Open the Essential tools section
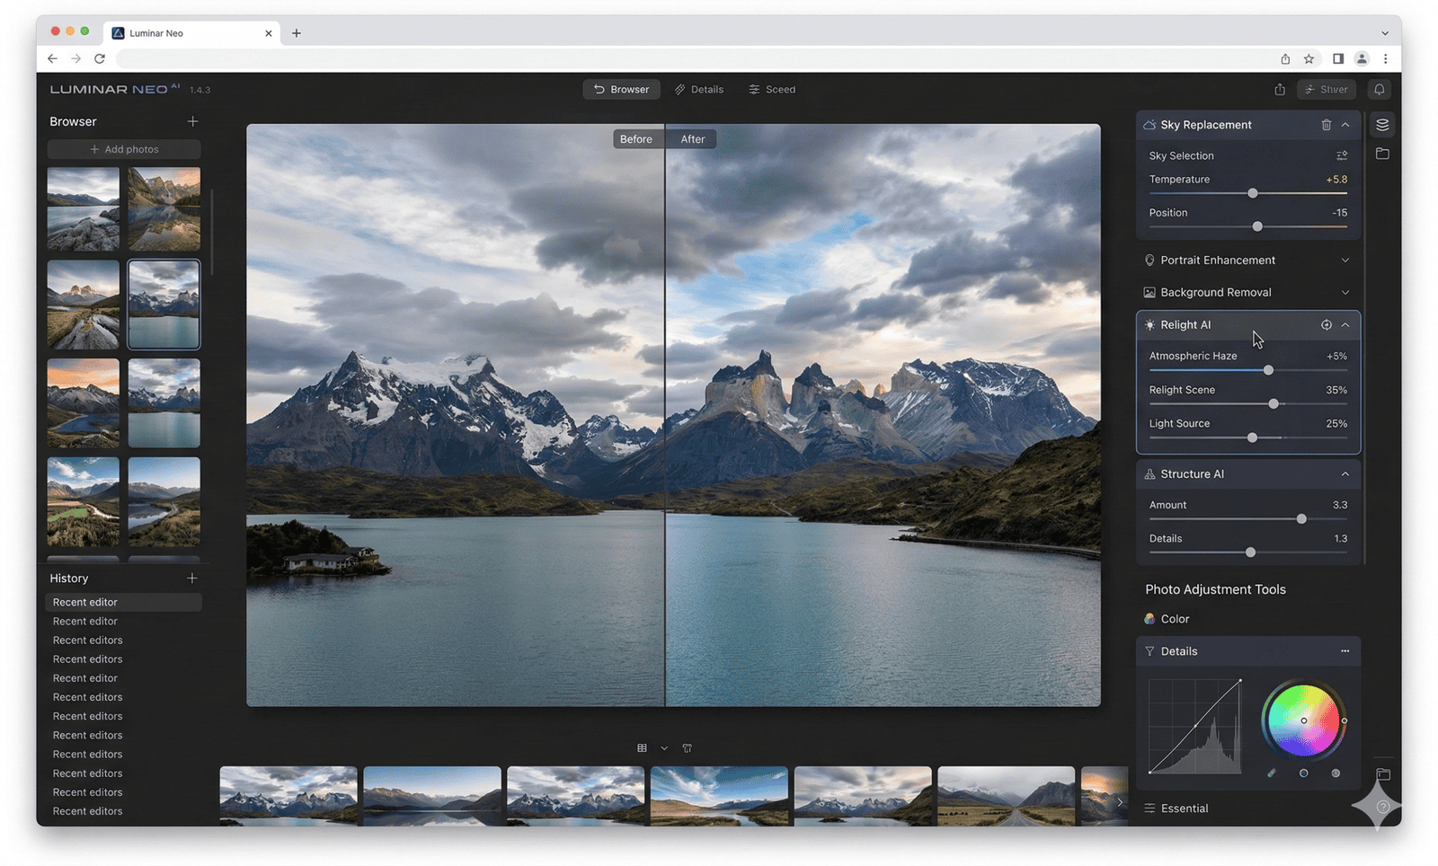 [x=1176, y=809]
